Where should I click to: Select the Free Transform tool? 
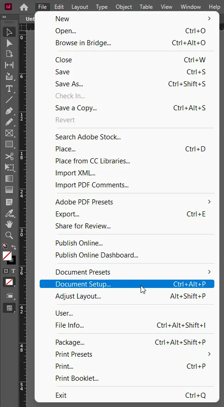tap(9, 168)
